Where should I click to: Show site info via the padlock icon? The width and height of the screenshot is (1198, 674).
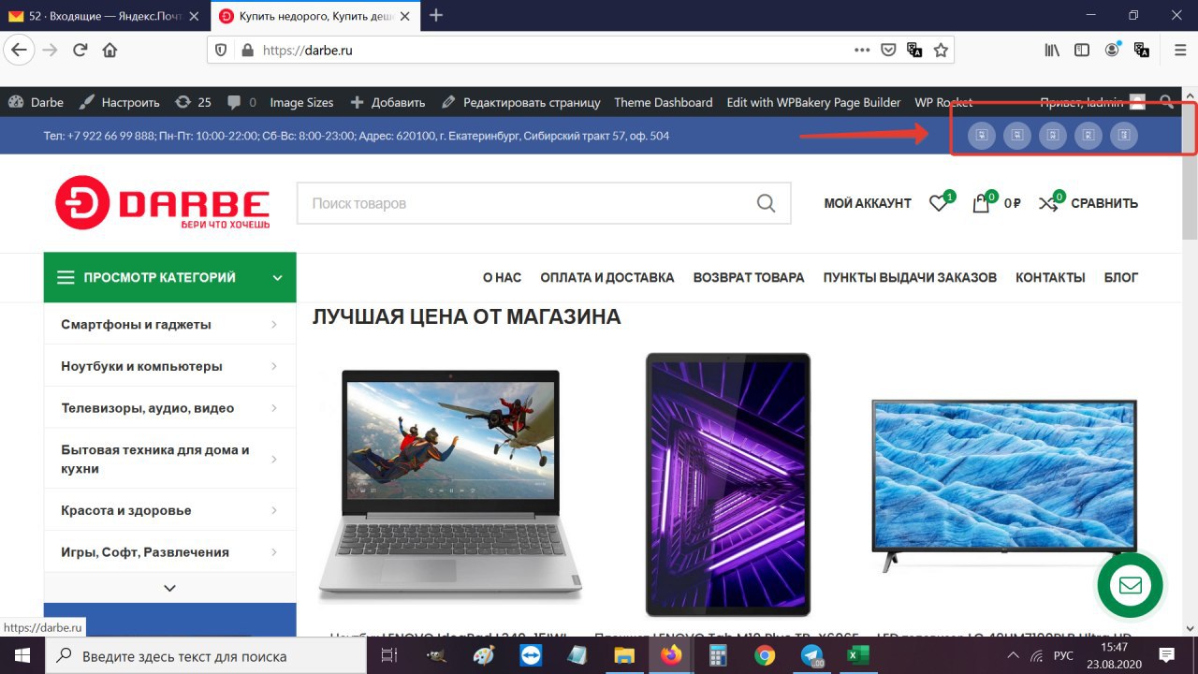point(247,51)
